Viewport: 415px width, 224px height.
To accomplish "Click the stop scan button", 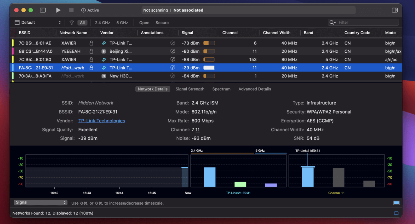I will click(71, 10).
